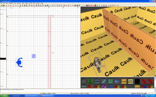Open the Textures menu
The image size is (156, 97).
[x=19, y=3]
